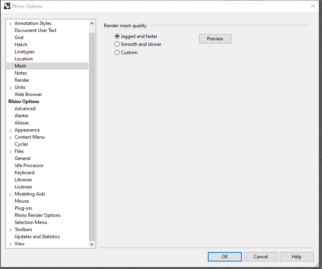The height and width of the screenshot is (269, 322).
Task: Select Updates and Statistics in the tree
Action: point(38,237)
